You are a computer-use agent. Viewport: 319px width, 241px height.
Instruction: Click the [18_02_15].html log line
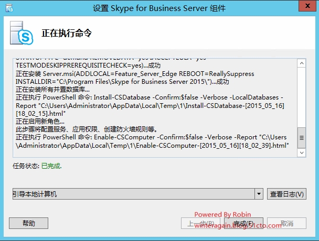coord(41,114)
